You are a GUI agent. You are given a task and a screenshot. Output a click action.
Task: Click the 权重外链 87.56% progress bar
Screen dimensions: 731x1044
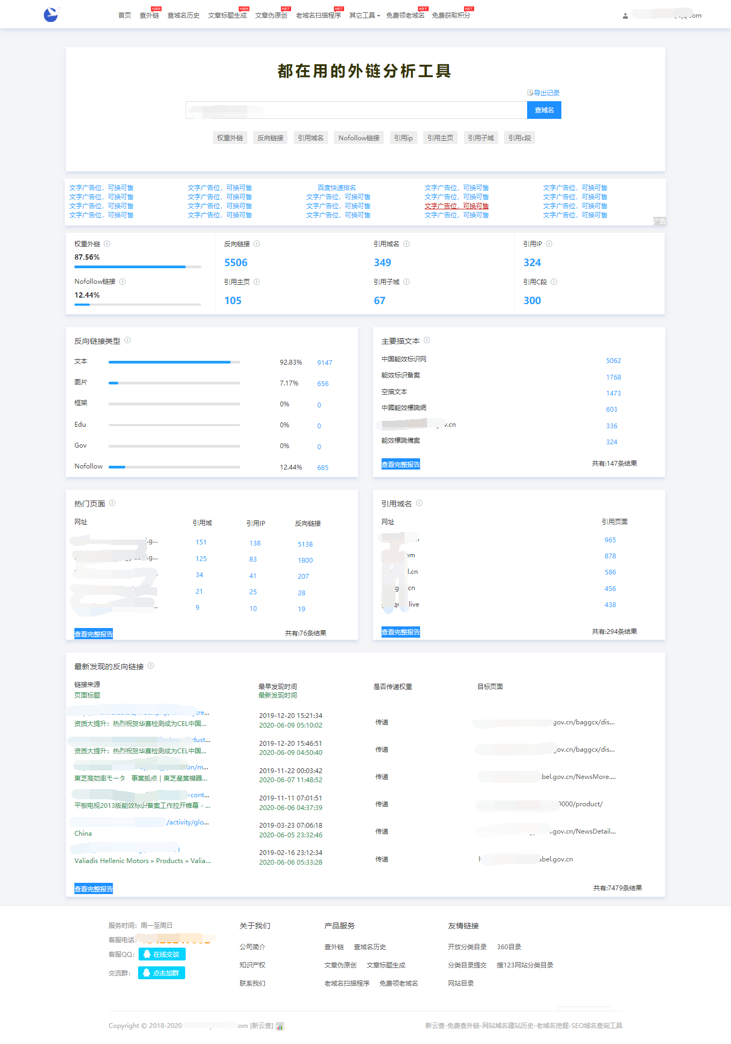point(138,267)
